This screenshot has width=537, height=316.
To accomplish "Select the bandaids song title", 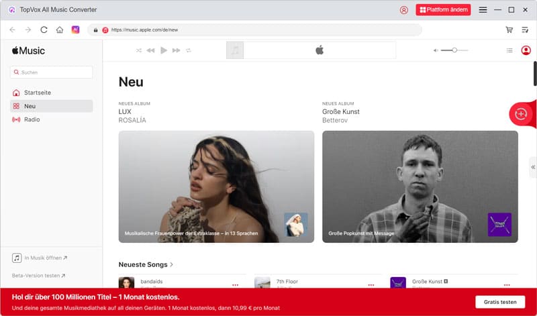I will (x=152, y=281).
